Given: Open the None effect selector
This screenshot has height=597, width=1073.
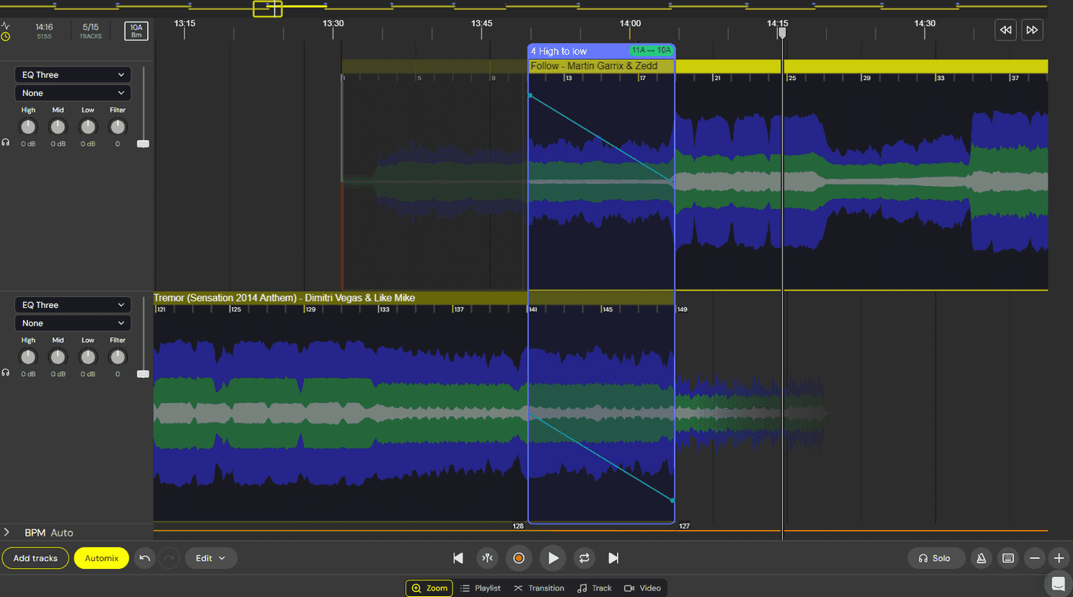Looking at the screenshot, I should [x=72, y=92].
